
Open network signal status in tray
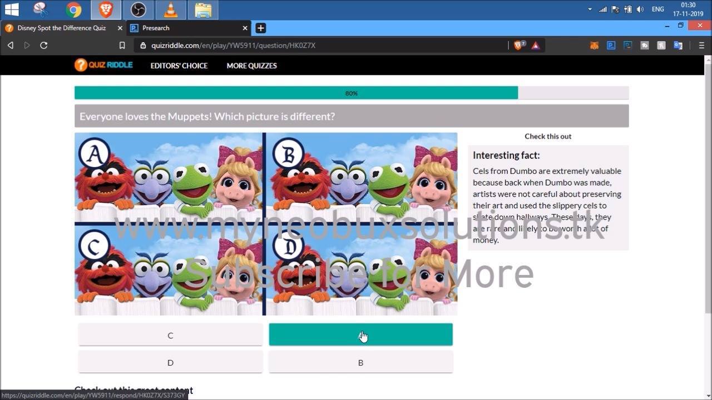click(x=602, y=9)
